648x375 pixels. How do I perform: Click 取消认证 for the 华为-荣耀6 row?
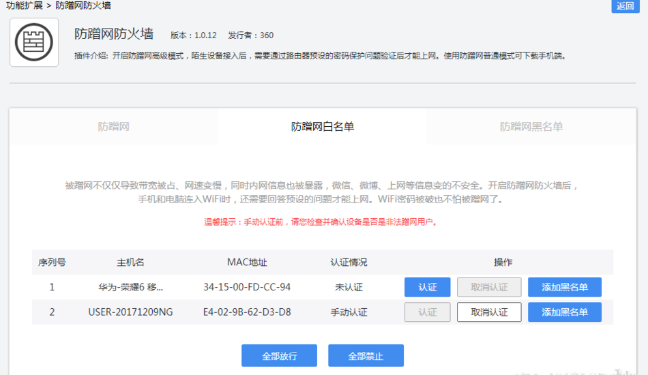click(x=489, y=287)
